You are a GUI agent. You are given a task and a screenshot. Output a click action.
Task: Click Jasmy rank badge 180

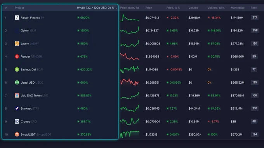coord(255,43)
